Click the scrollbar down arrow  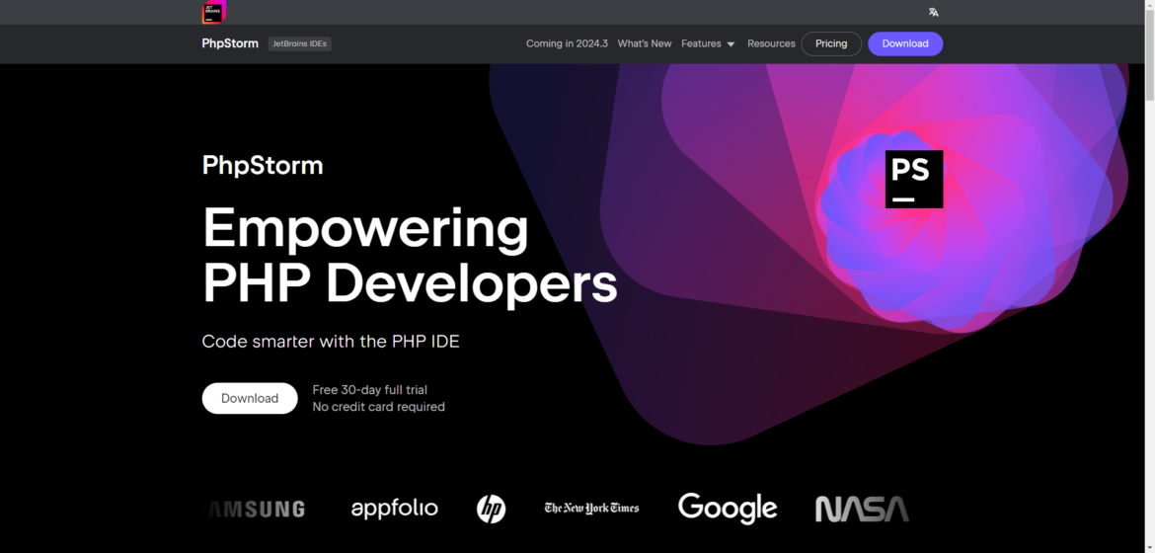1149,547
